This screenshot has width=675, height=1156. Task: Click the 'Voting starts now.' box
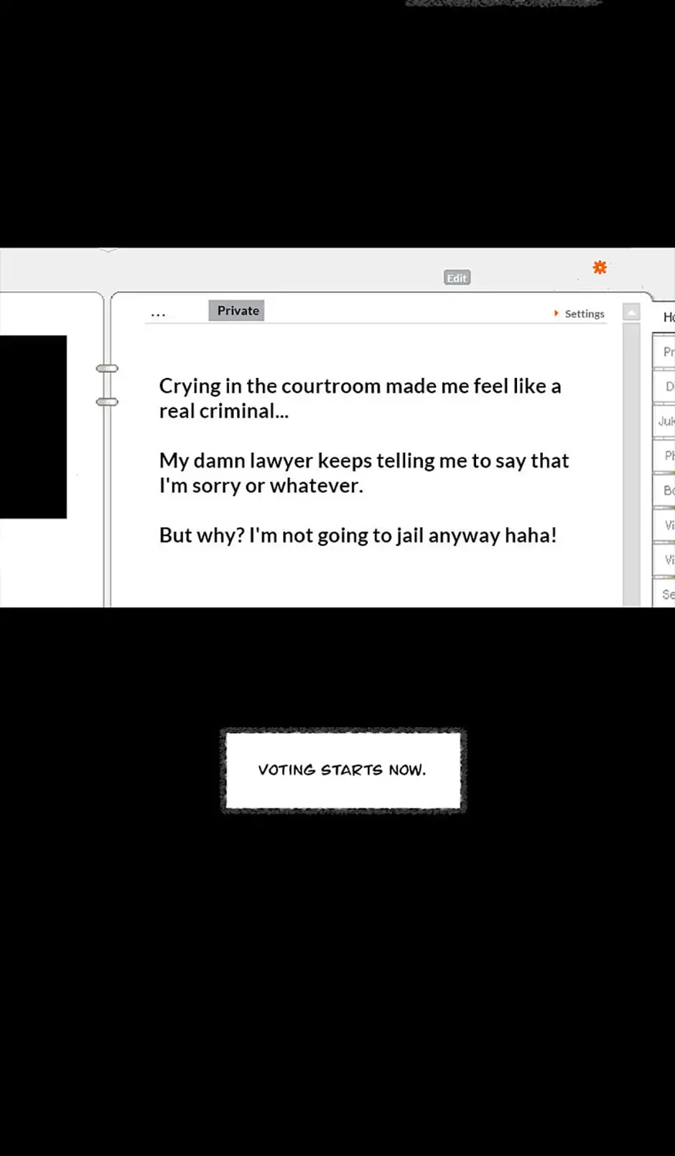(343, 770)
